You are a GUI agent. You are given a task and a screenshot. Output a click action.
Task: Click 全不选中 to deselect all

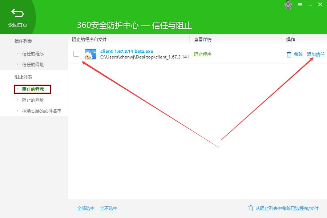[x=109, y=209]
